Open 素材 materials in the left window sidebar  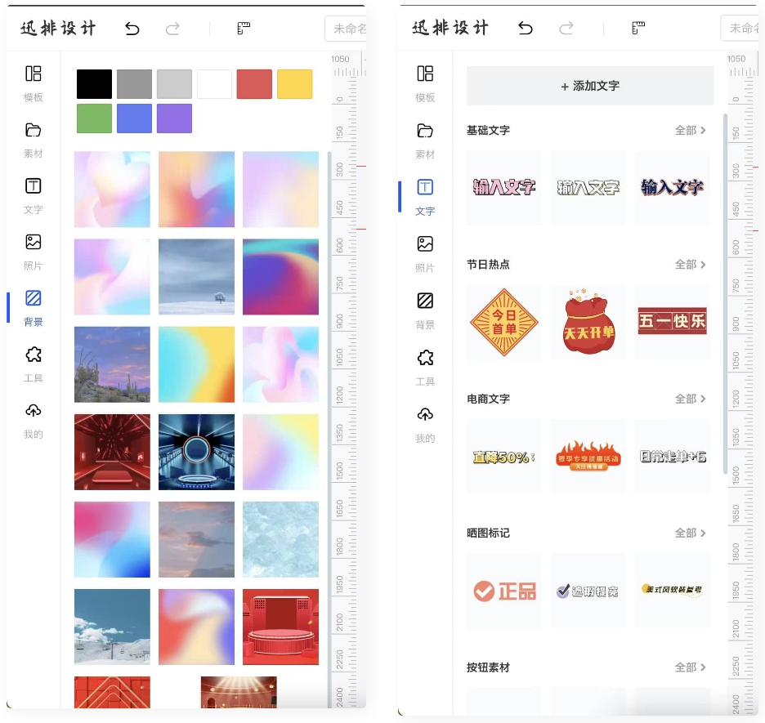(33, 139)
